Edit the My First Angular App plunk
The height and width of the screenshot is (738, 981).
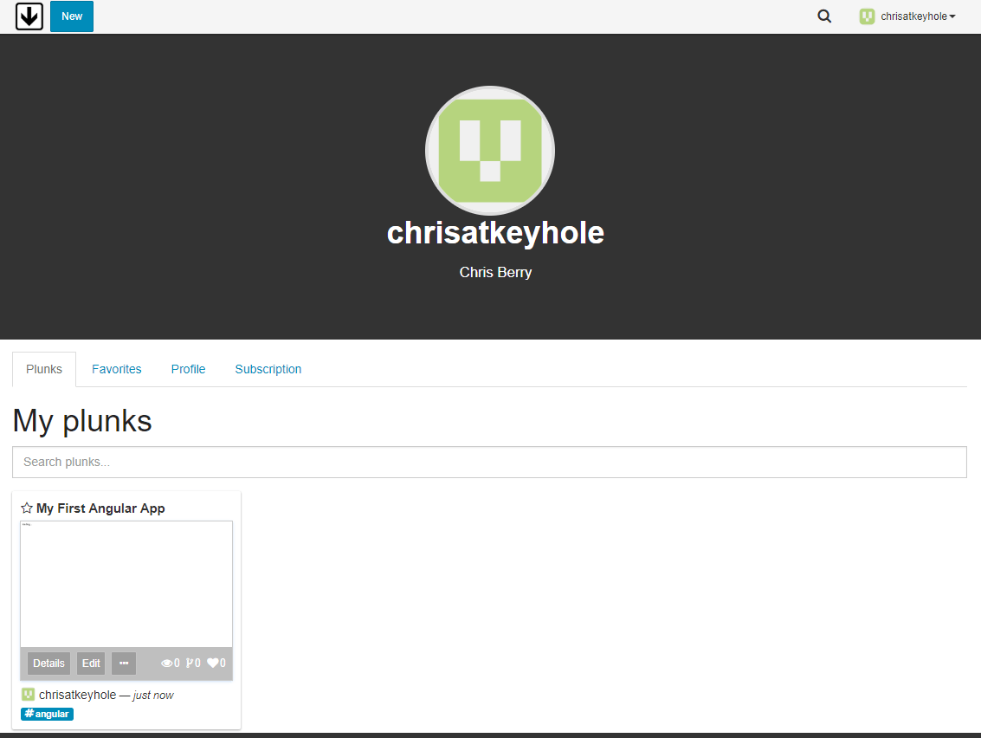(x=91, y=664)
